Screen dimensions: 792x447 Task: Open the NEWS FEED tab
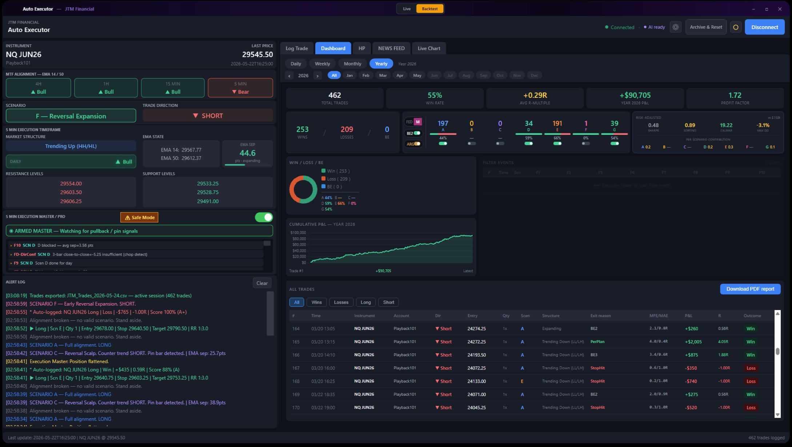pyautogui.click(x=391, y=48)
